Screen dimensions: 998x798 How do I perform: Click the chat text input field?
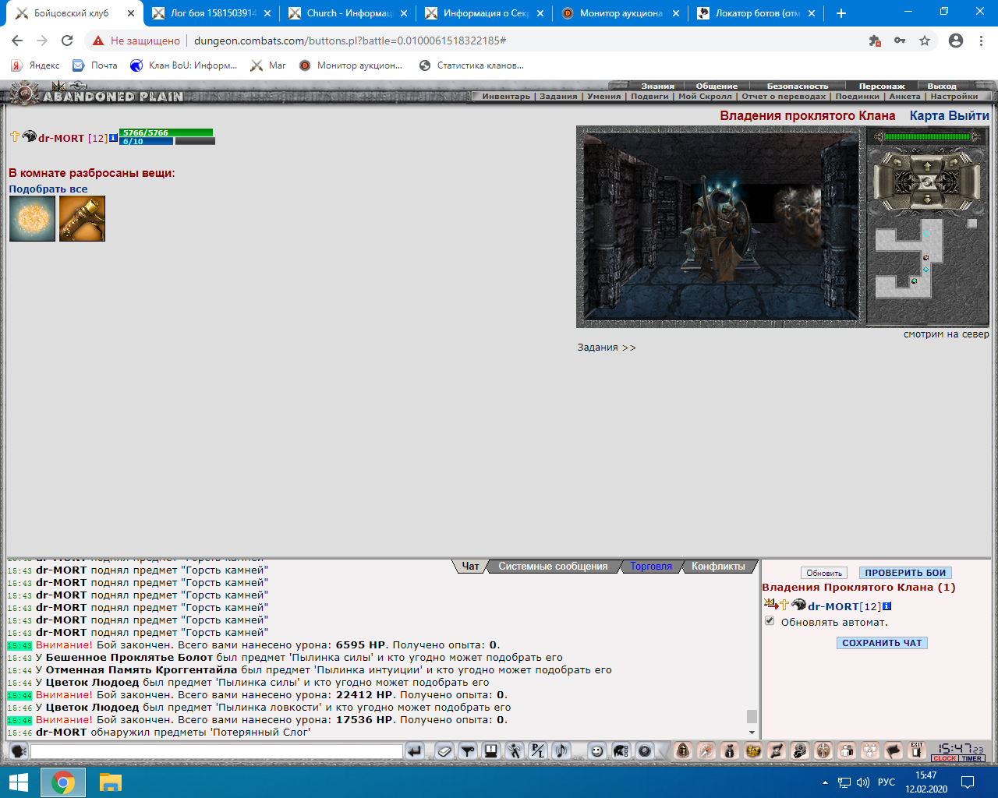click(x=217, y=751)
